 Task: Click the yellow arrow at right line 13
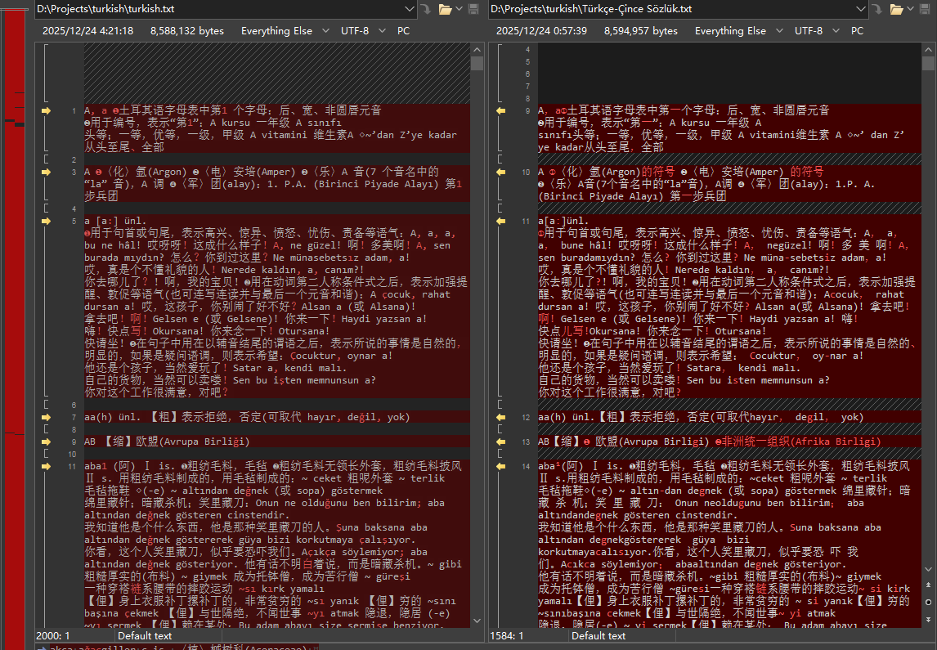click(500, 442)
